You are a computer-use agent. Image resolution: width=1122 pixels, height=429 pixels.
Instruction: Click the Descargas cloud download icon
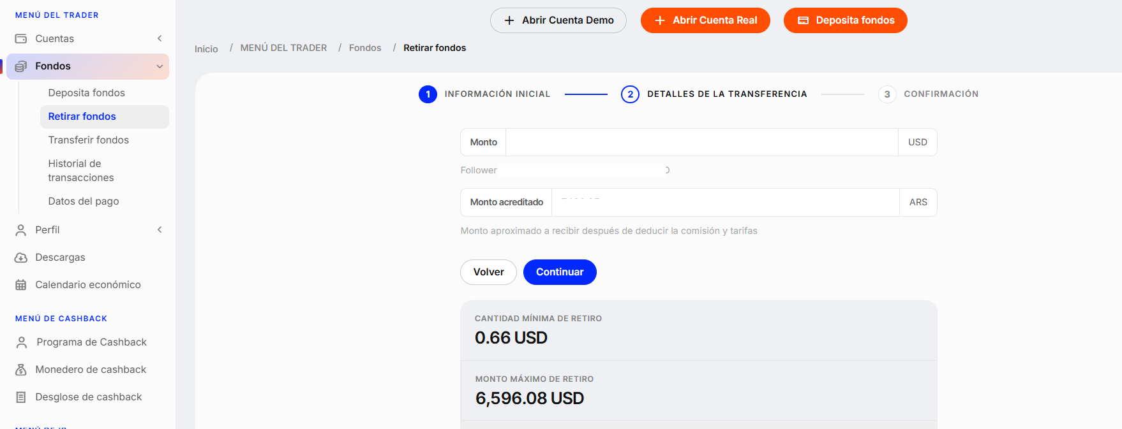tap(21, 258)
